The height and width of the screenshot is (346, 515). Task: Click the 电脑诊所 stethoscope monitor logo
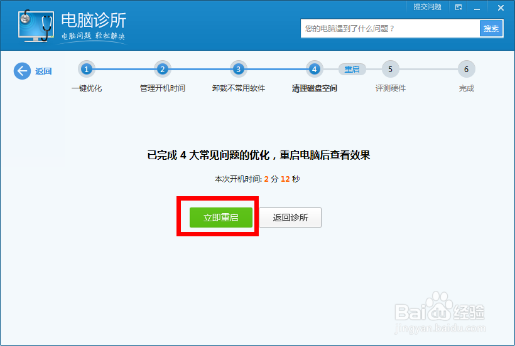36,26
